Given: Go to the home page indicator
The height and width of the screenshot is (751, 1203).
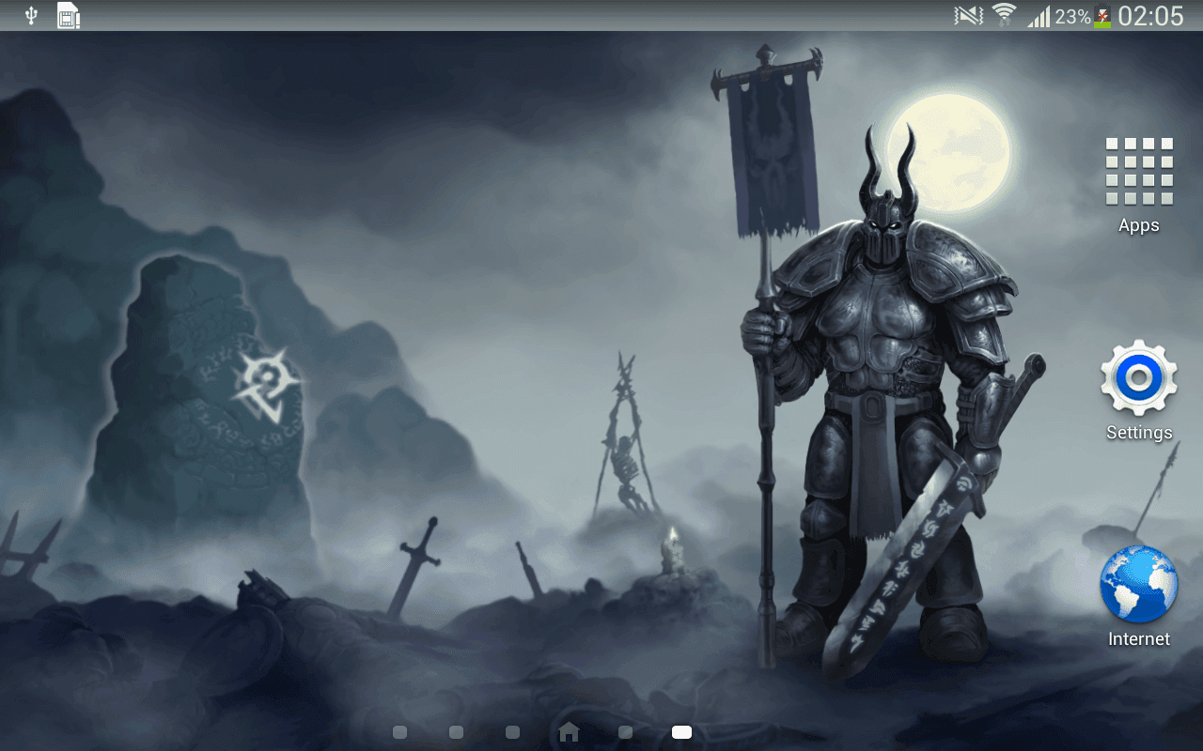Looking at the screenshot, I should coord(569,731).
